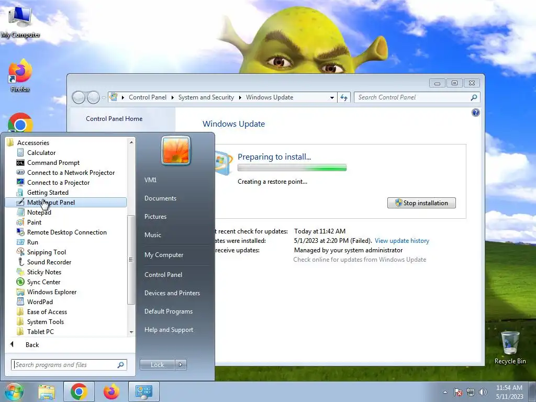Open Pictures from Start menu
This screenshot has width=536, height=402.
click(x=155, y=217)
